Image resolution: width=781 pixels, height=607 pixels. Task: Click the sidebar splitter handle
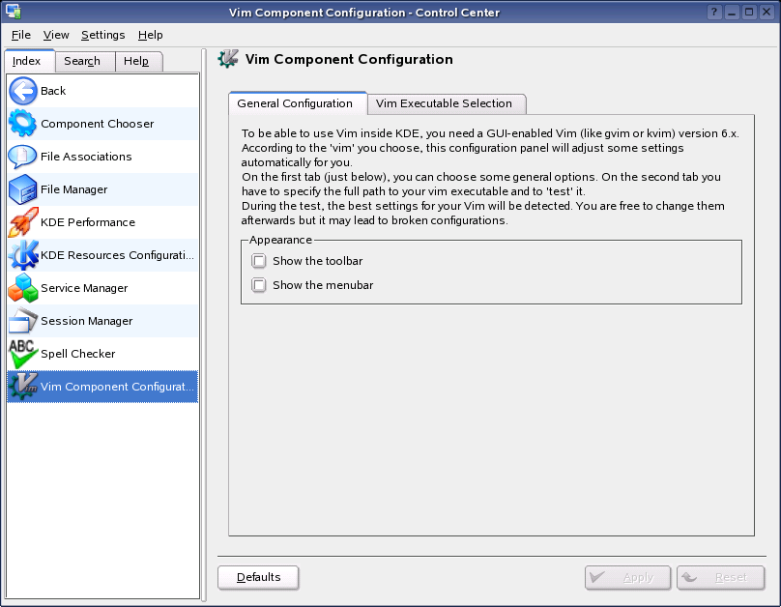[x=204, y=326]
